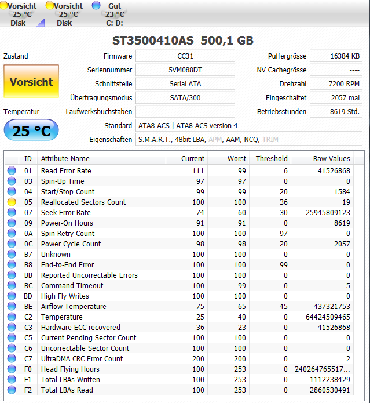Click the Attribute Name column header
The width and height of the screenshot is (370, 403).
click(x=101, y=158)
